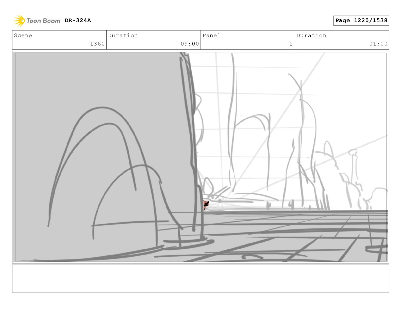The image size is (402, 311).
Task: Select the Scene label
Action: coord(23,35)
